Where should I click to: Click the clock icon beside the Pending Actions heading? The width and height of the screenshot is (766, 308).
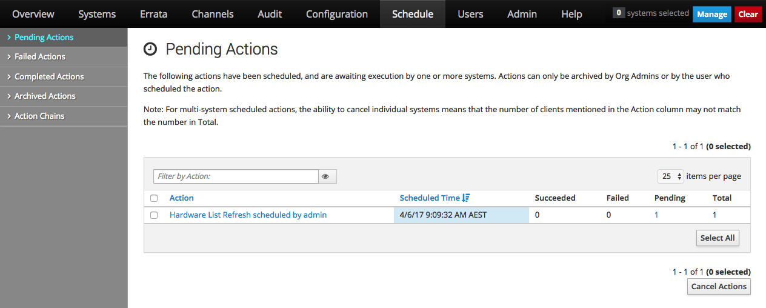click(x=150, y=49)
